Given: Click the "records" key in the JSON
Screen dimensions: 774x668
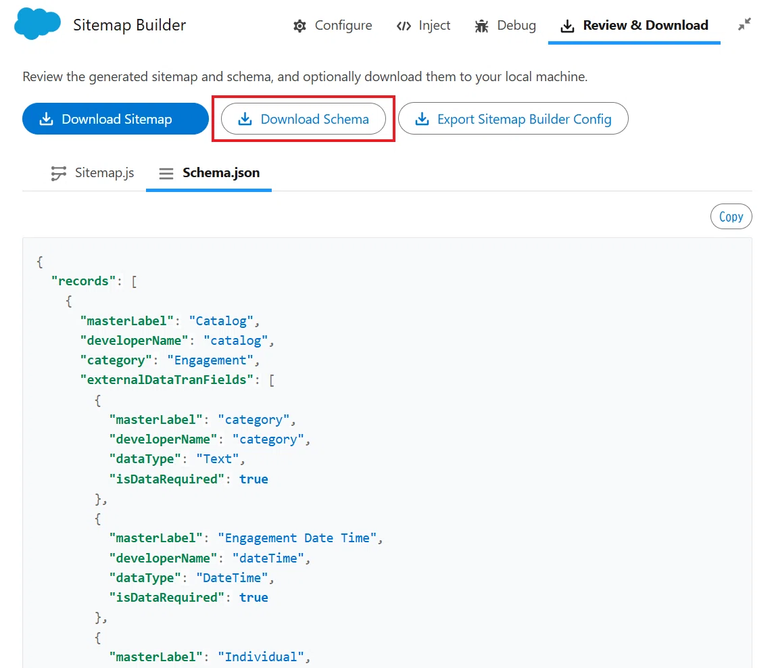Looking at the screenshot, I should click(x=83, y=281).
